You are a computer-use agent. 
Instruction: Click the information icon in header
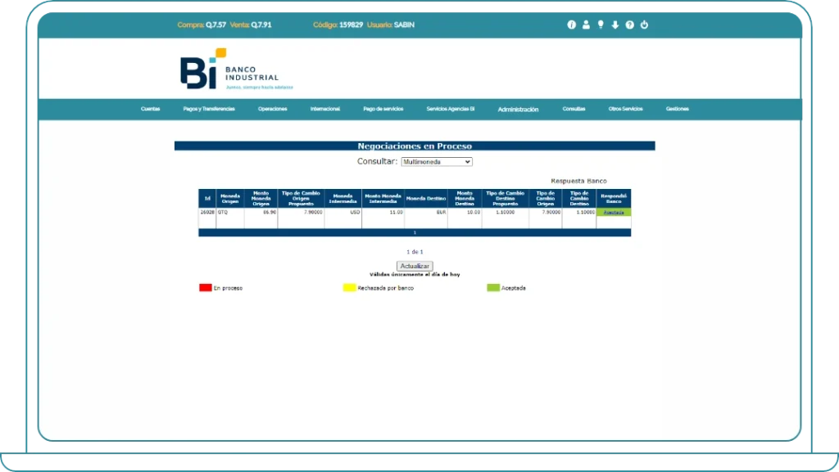click(x=572, y=25)
